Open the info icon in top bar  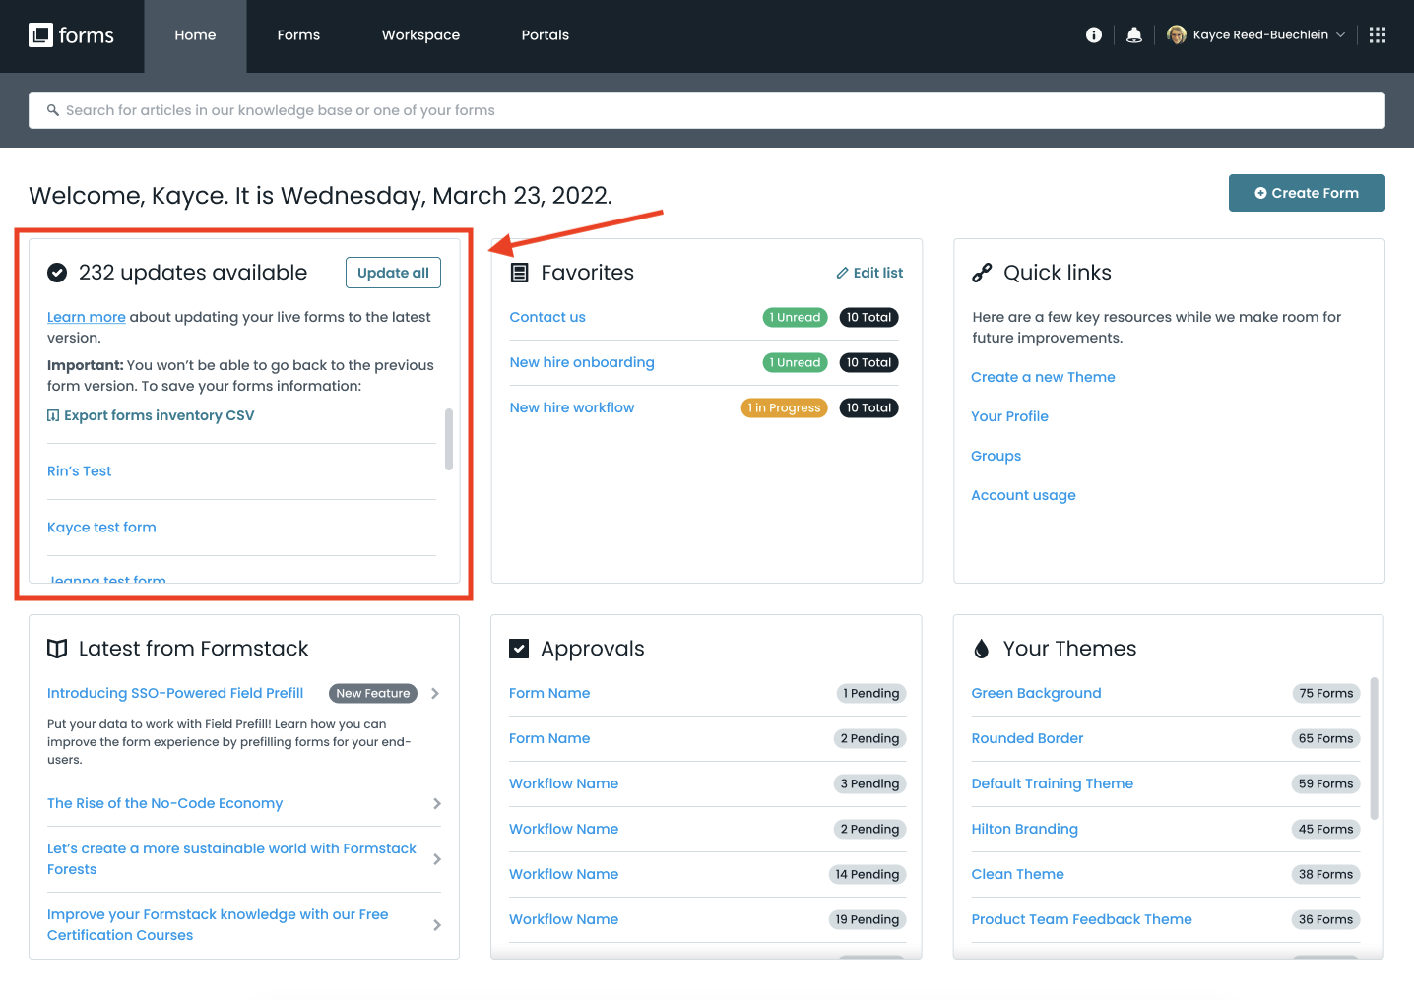point(1093,34)
